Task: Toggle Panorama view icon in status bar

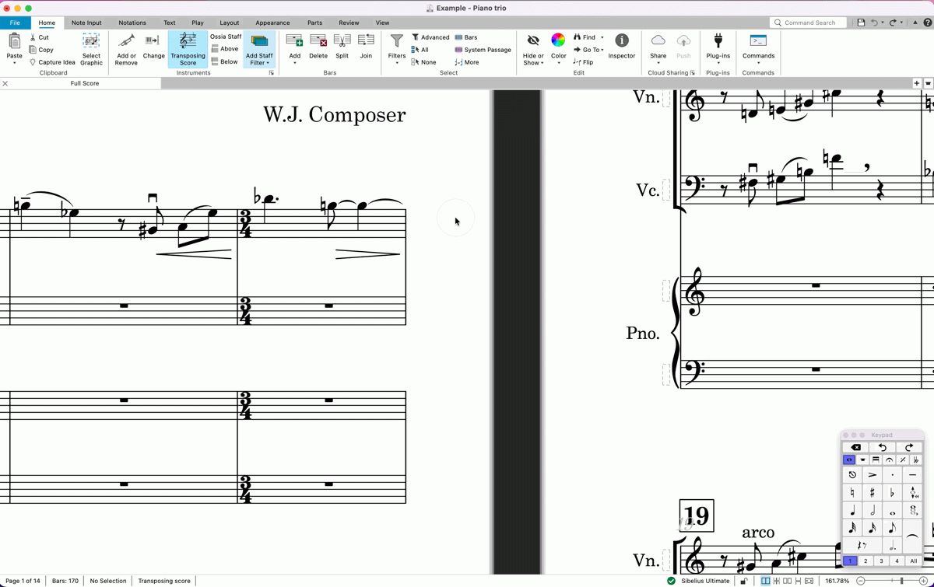Action: (809, 581)
